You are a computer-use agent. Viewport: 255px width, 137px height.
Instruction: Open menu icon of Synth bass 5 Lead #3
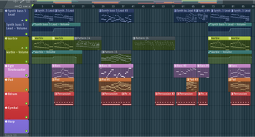(100, 11)
